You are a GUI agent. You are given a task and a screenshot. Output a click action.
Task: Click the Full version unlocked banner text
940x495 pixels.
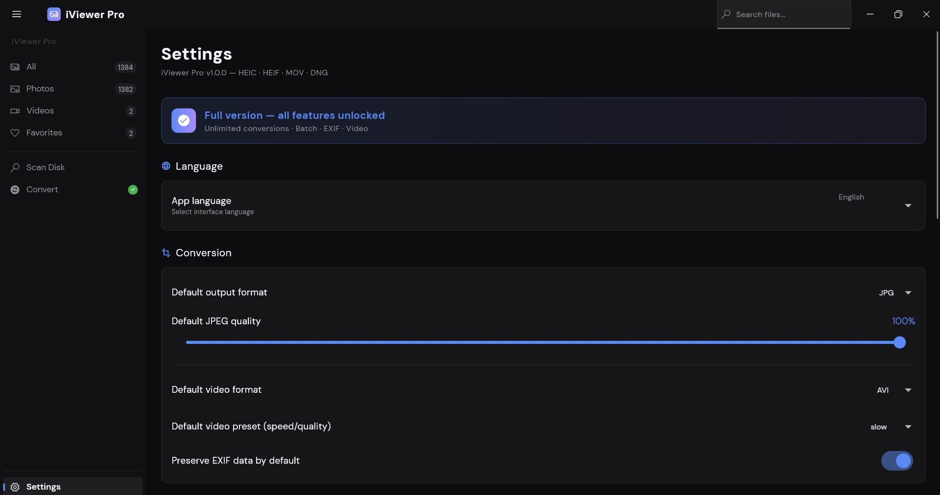(x=294, y=115)
